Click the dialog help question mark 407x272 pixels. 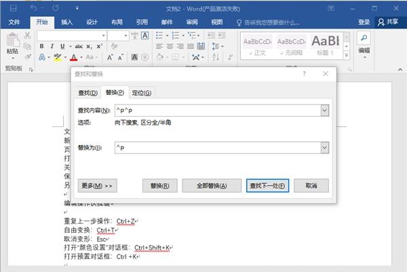click(x=304, y=73)
